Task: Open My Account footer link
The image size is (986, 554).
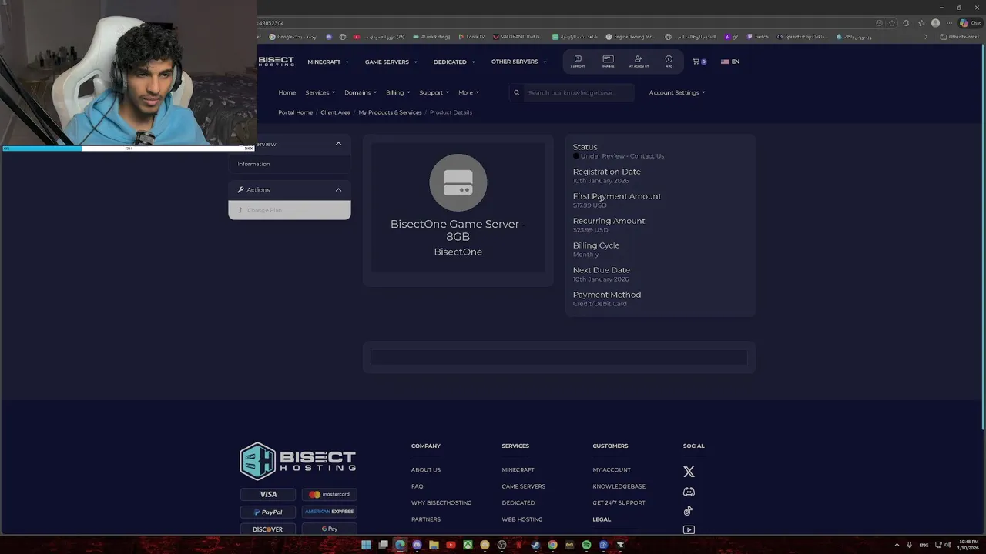Action: click(x=612, y=469)
